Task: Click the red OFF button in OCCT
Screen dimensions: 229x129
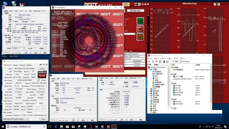Action: point(140,29)
